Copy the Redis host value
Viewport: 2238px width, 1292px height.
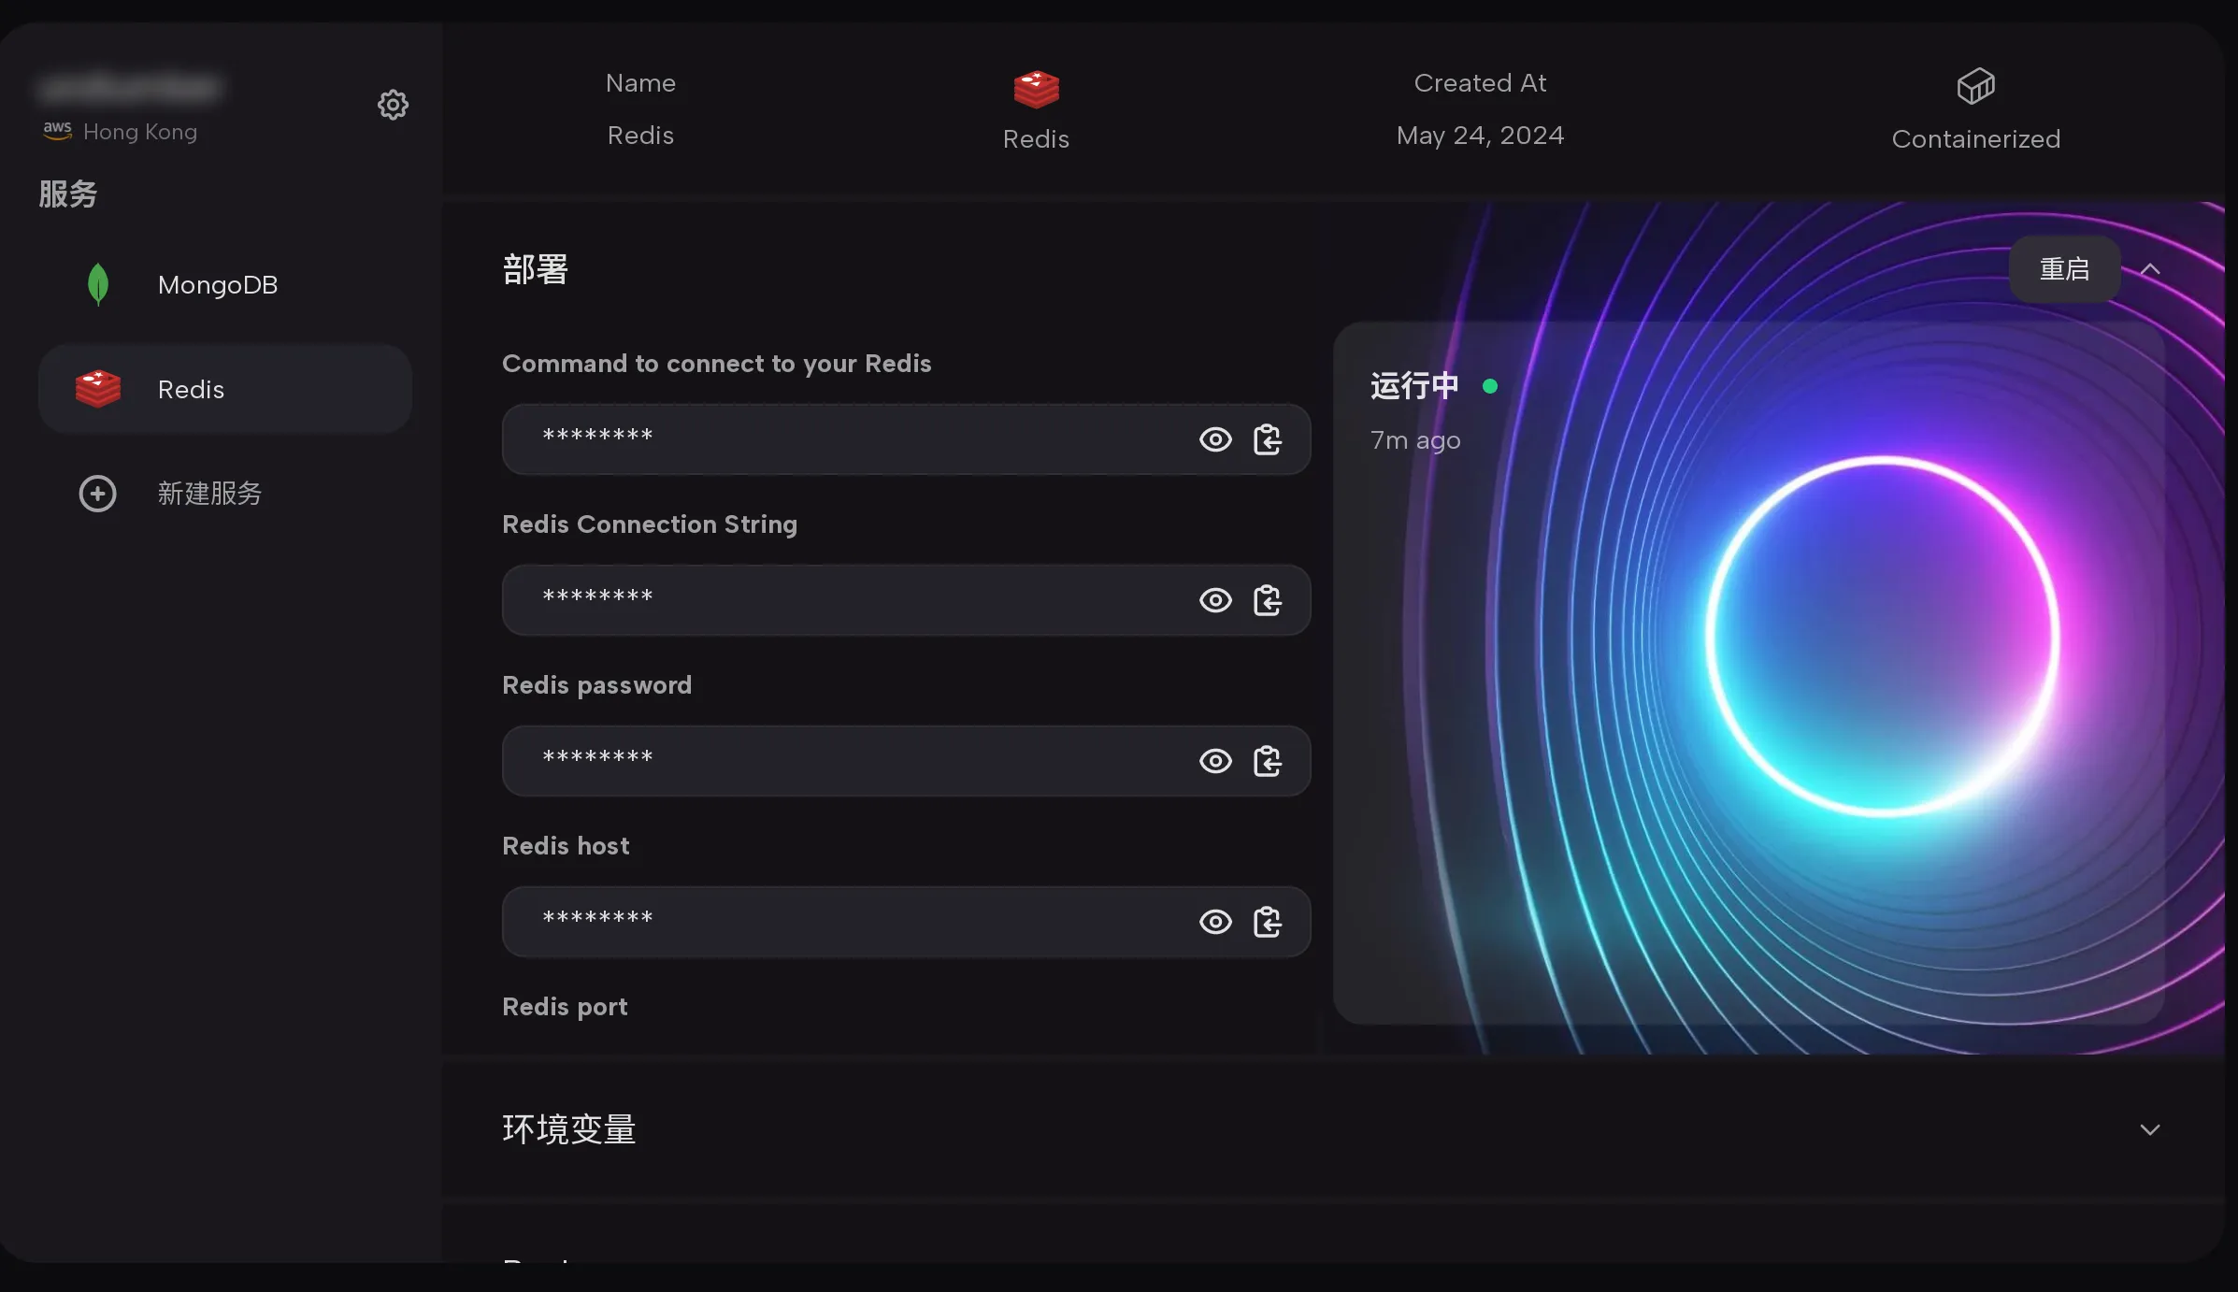1267,922
